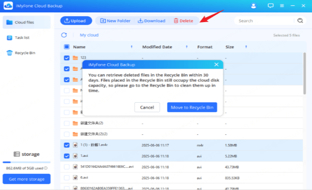
Task: Click Delete in toolbar
Action: click(183, 21)
